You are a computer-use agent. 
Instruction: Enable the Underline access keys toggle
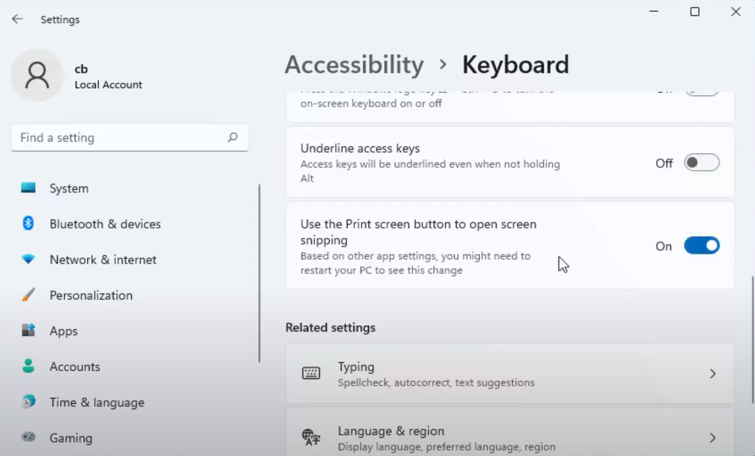coord(701,163)
